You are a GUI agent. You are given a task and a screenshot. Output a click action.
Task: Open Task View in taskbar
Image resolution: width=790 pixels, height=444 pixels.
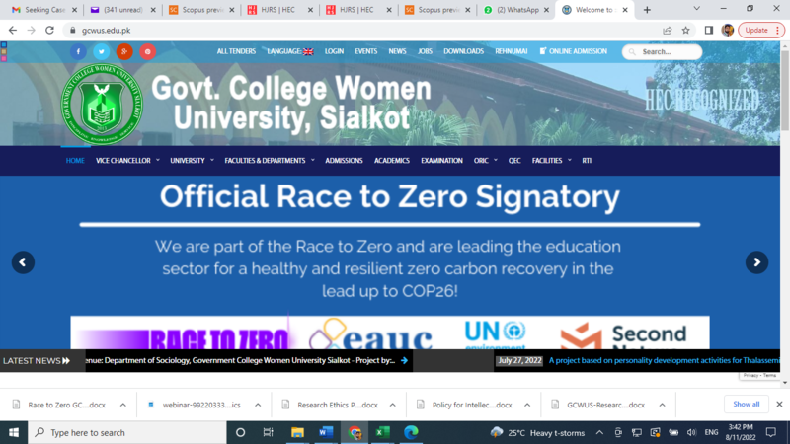coord(268,432)
